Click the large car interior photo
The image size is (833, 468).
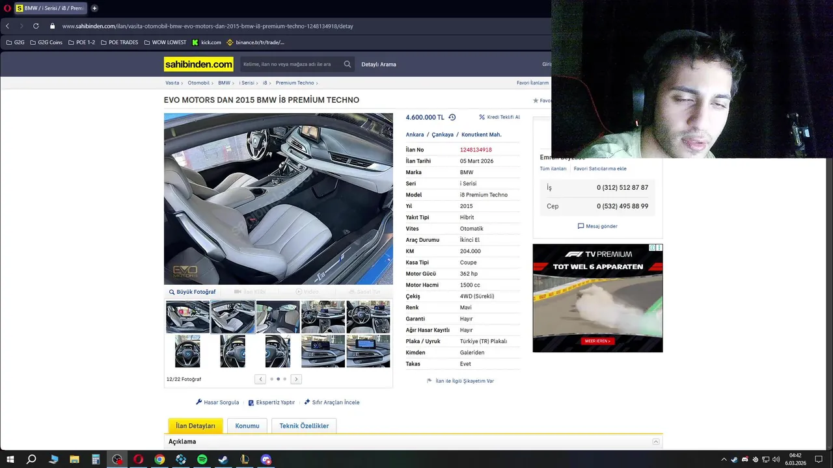(x=279, y=199)
